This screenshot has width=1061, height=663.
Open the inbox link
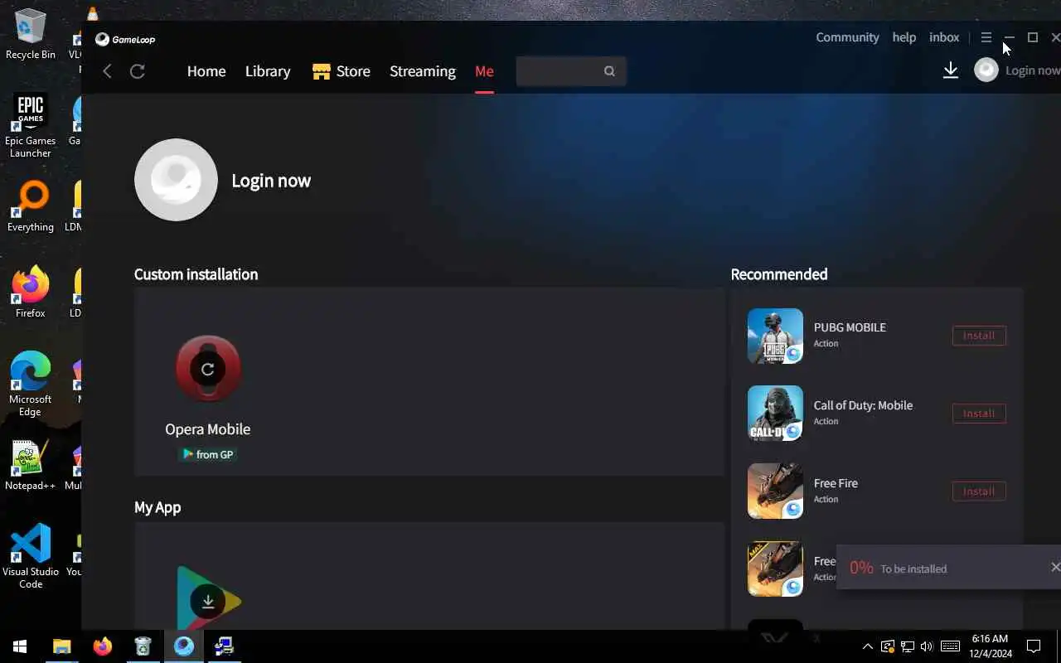click(x=944, y=37)
